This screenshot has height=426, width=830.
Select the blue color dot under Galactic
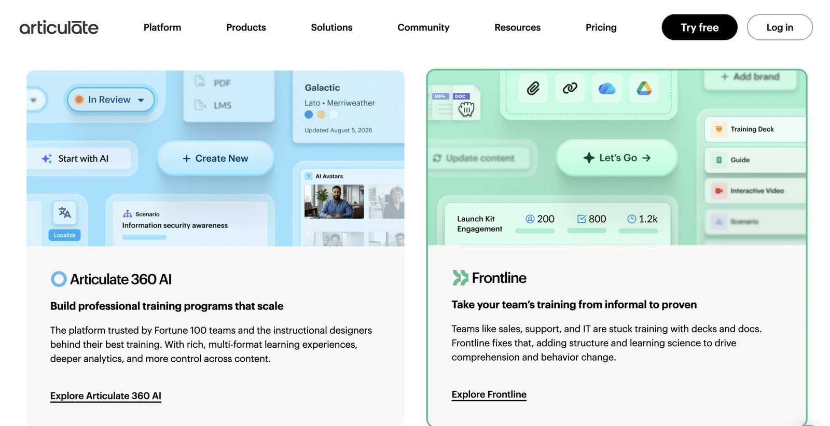tap(309, 115)
